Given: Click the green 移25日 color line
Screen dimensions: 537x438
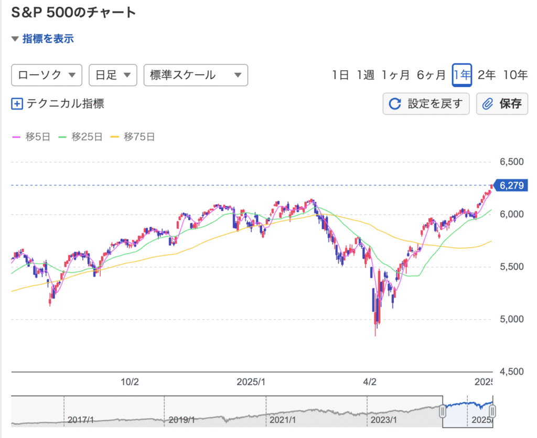Looking at the screenshot, I should pyautogui.click(x=62, y=137).
